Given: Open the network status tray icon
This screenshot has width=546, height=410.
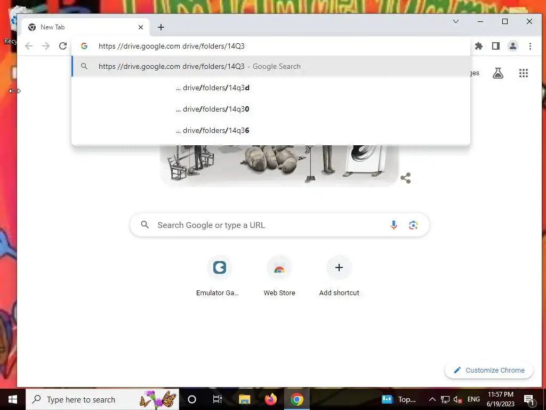Looking at the screenshot, I should pos(445,399).
